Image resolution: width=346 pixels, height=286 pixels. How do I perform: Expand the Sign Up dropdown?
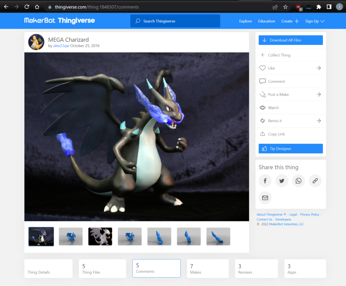pos(315,21)
